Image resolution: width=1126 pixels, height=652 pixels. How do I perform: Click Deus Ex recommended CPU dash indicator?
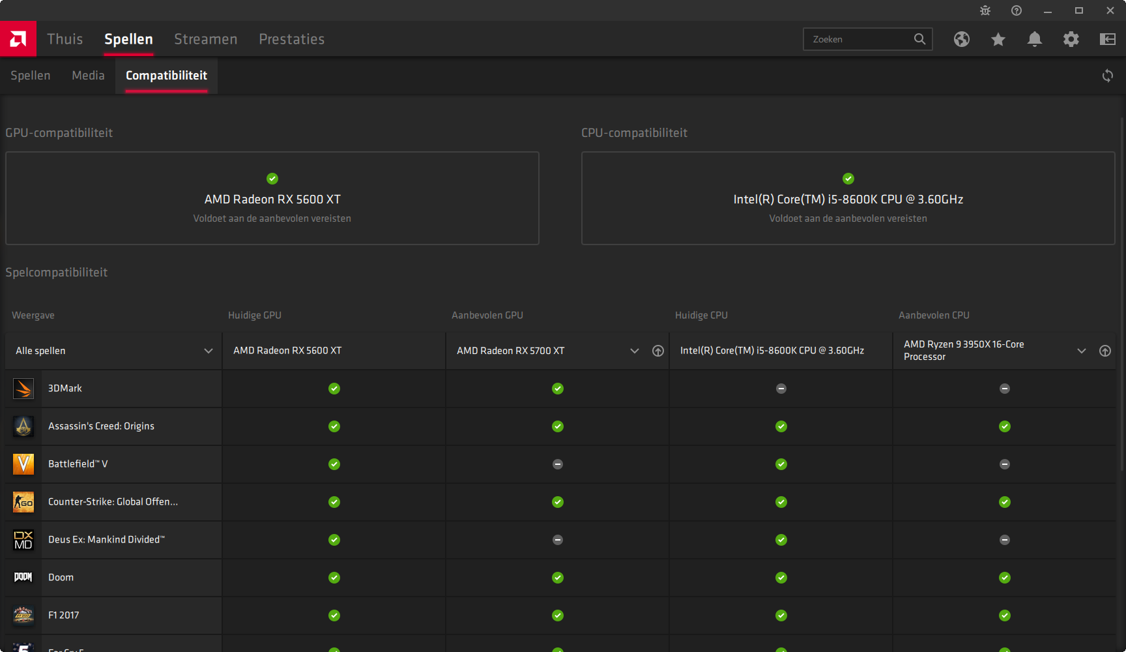(1005, 540)
